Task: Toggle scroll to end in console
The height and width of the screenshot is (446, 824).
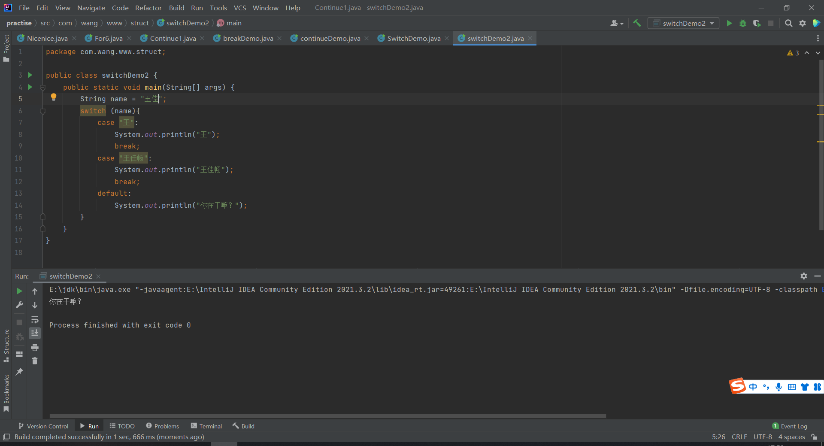Action: 35,333
